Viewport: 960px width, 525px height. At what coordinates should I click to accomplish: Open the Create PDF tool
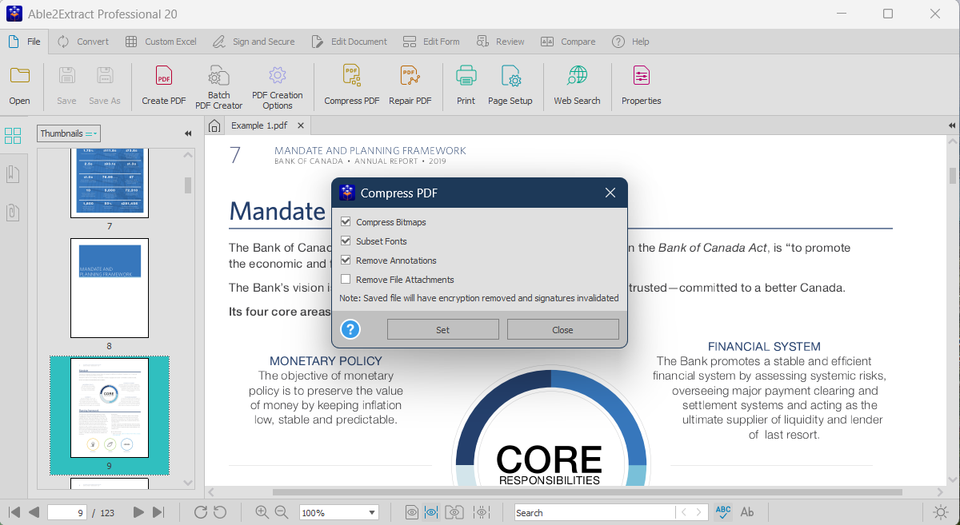click(x=163, y=84)
